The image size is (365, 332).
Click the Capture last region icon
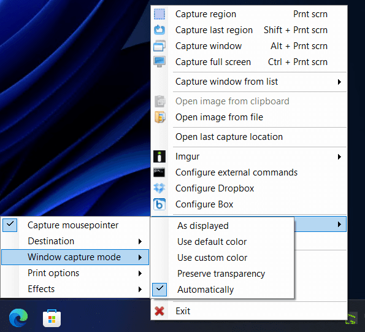pos(159,30)
